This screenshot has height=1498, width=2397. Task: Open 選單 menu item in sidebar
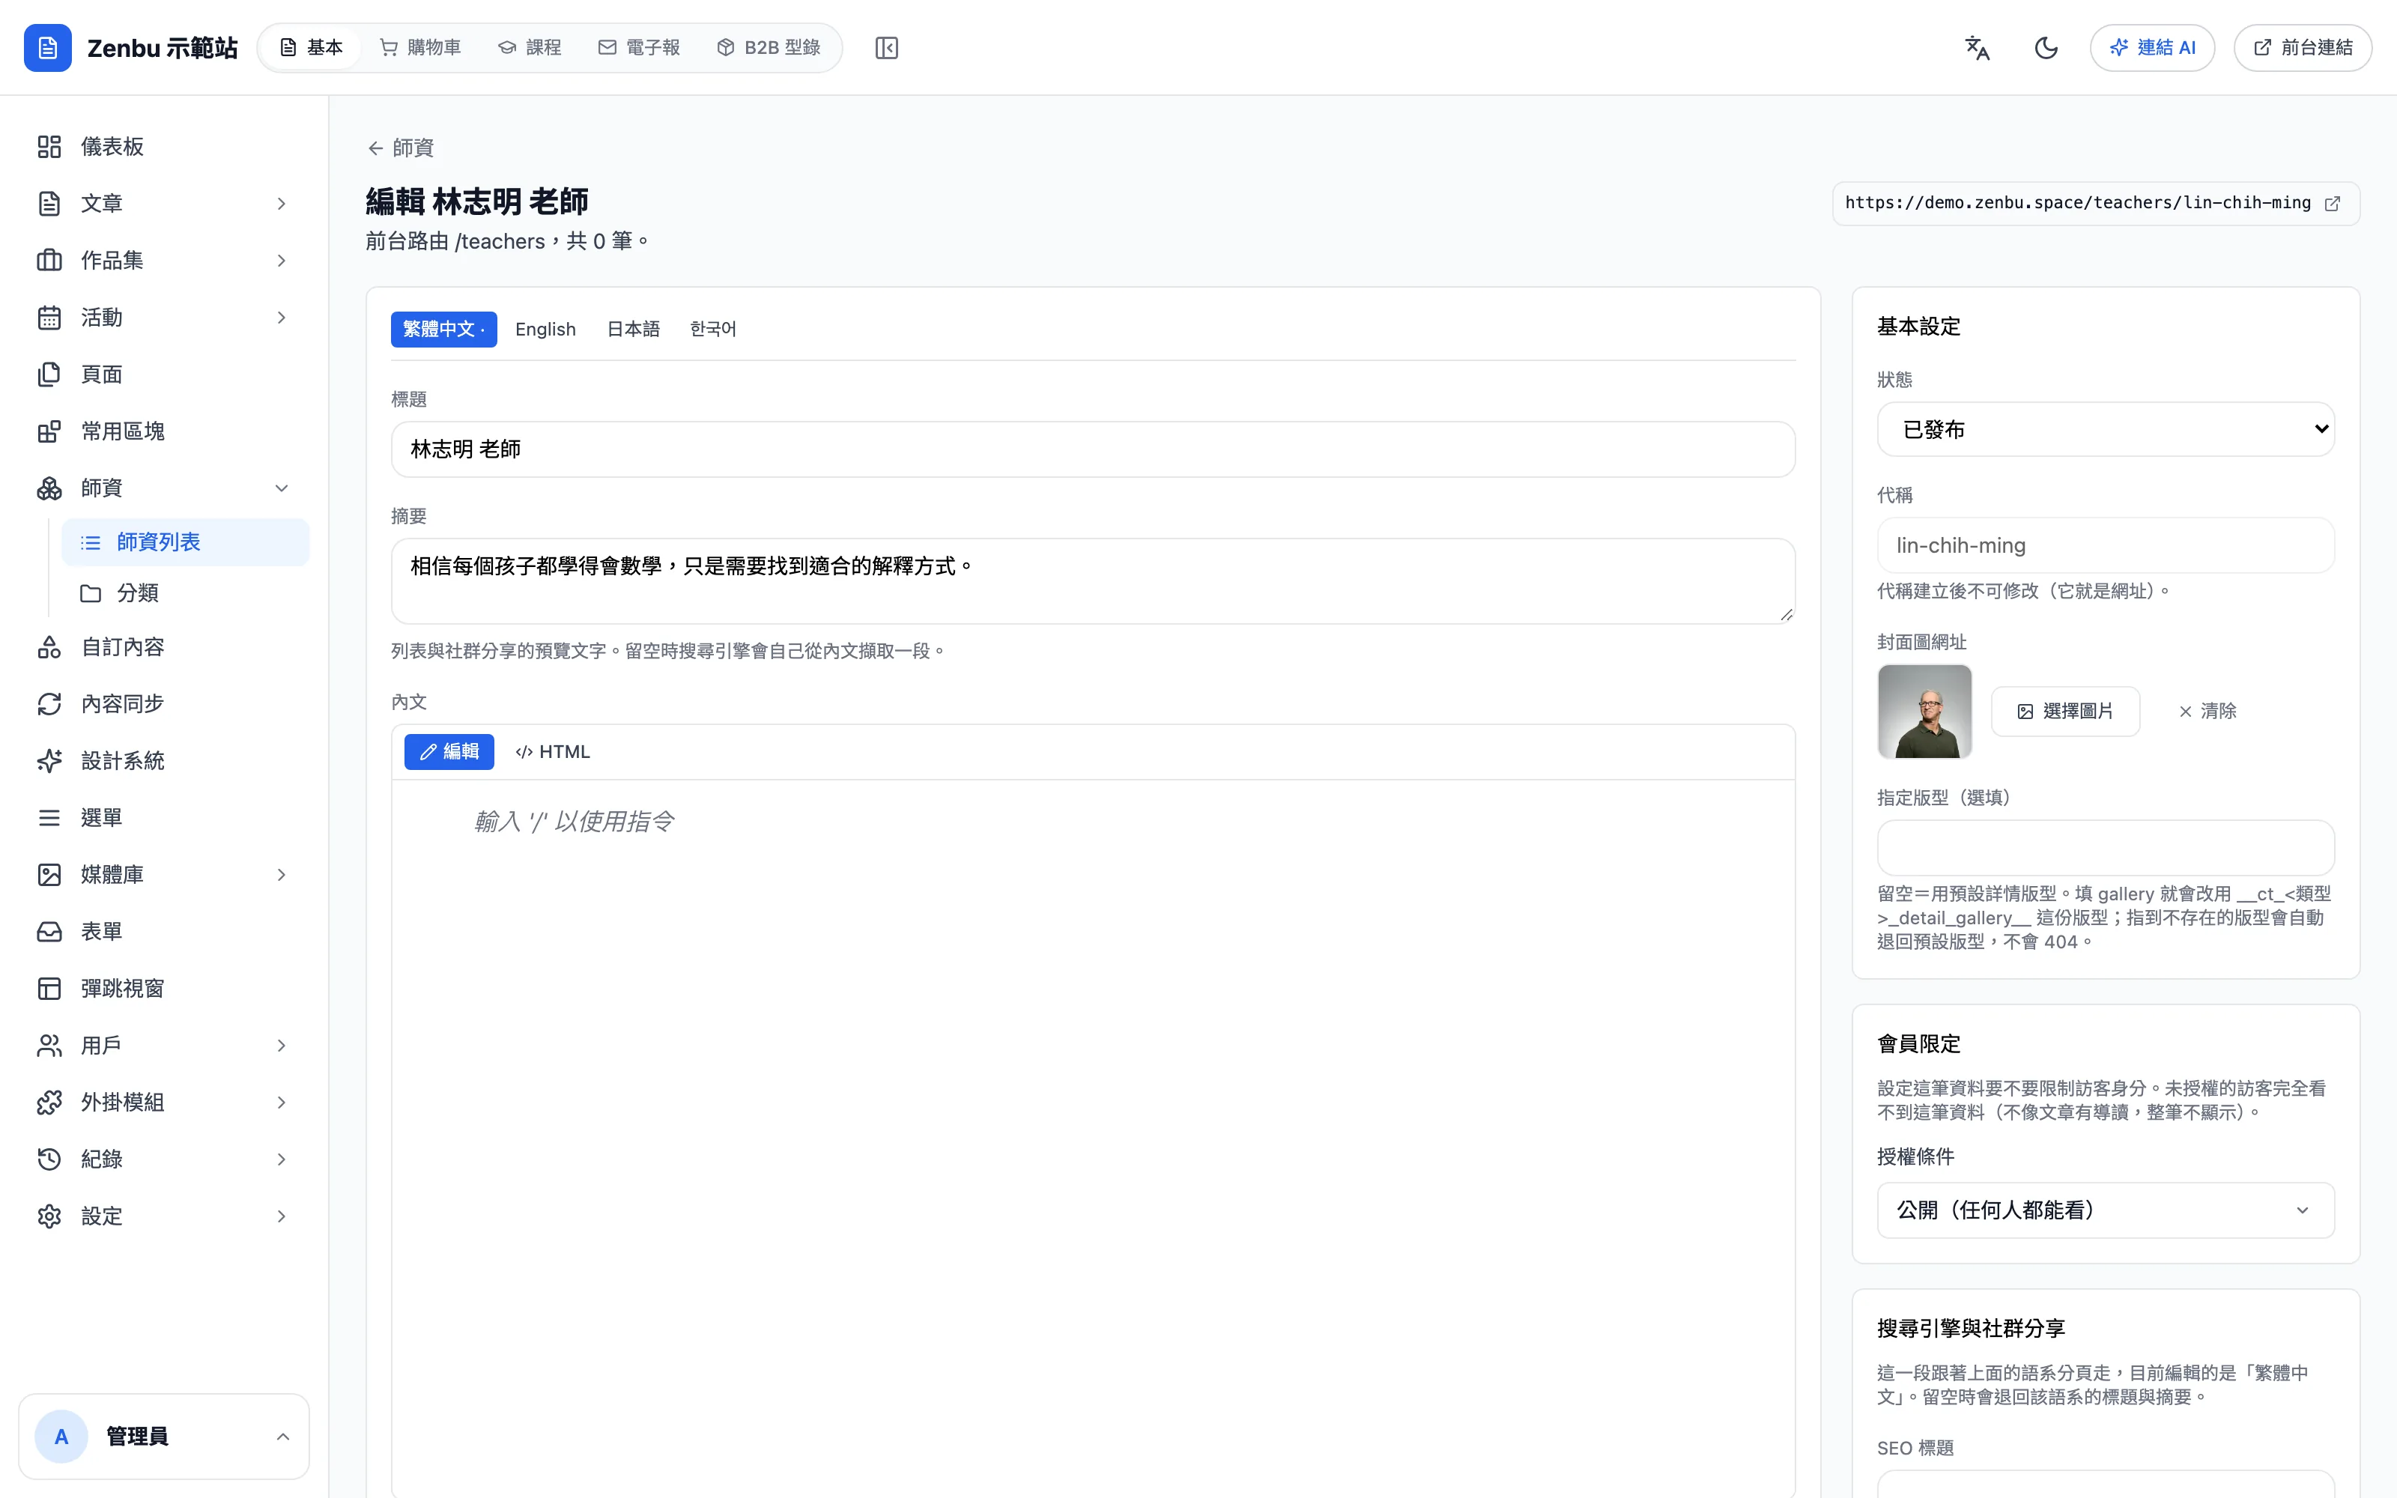pos(165,817)
